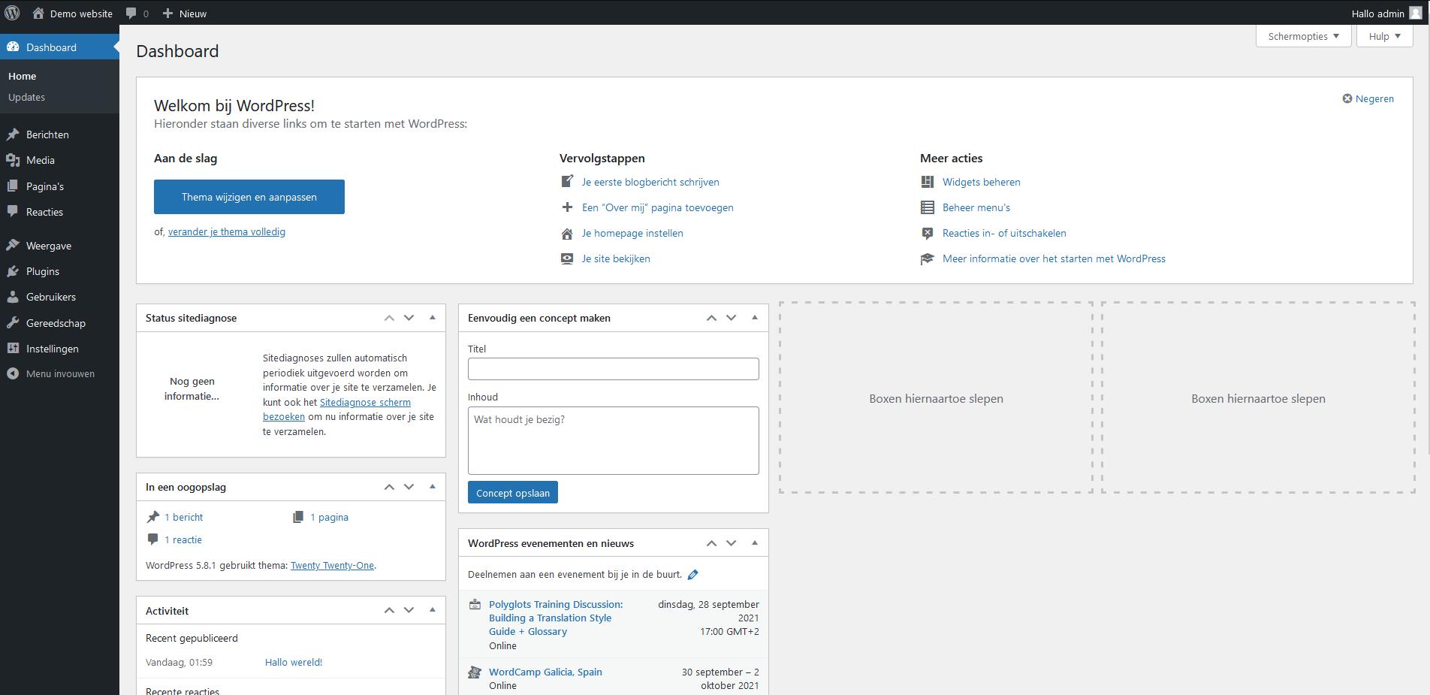Click the page scrollbar on the right edge

click(1427, 240)
